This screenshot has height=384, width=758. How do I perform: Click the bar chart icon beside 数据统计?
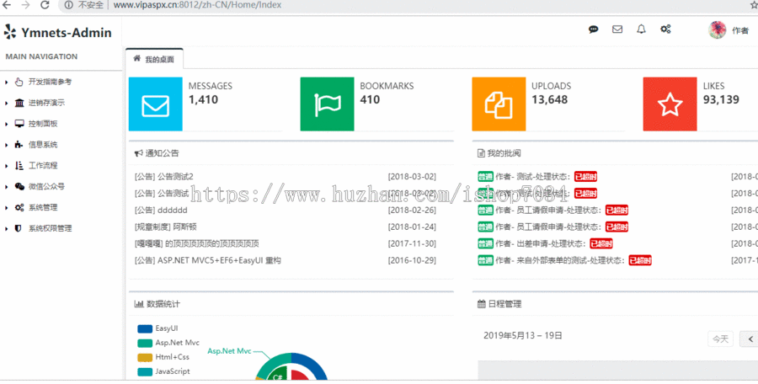tap(139, 304)
